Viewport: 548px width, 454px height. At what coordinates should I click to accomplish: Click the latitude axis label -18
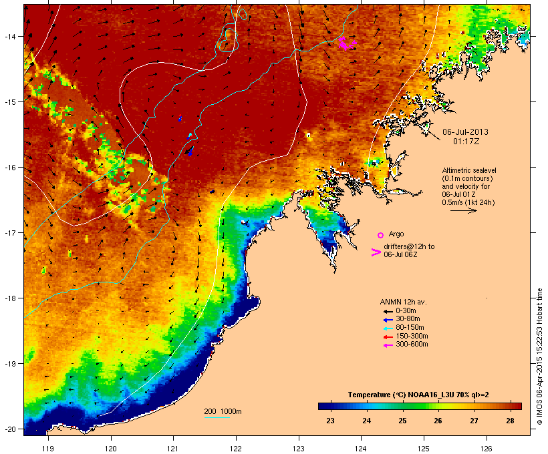9,298
